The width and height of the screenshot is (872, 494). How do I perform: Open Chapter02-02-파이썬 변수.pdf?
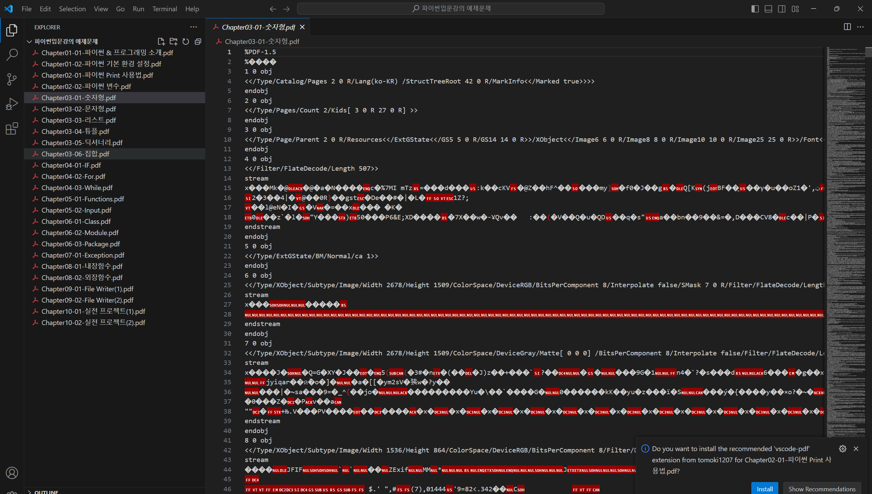(x=115, y=87)
